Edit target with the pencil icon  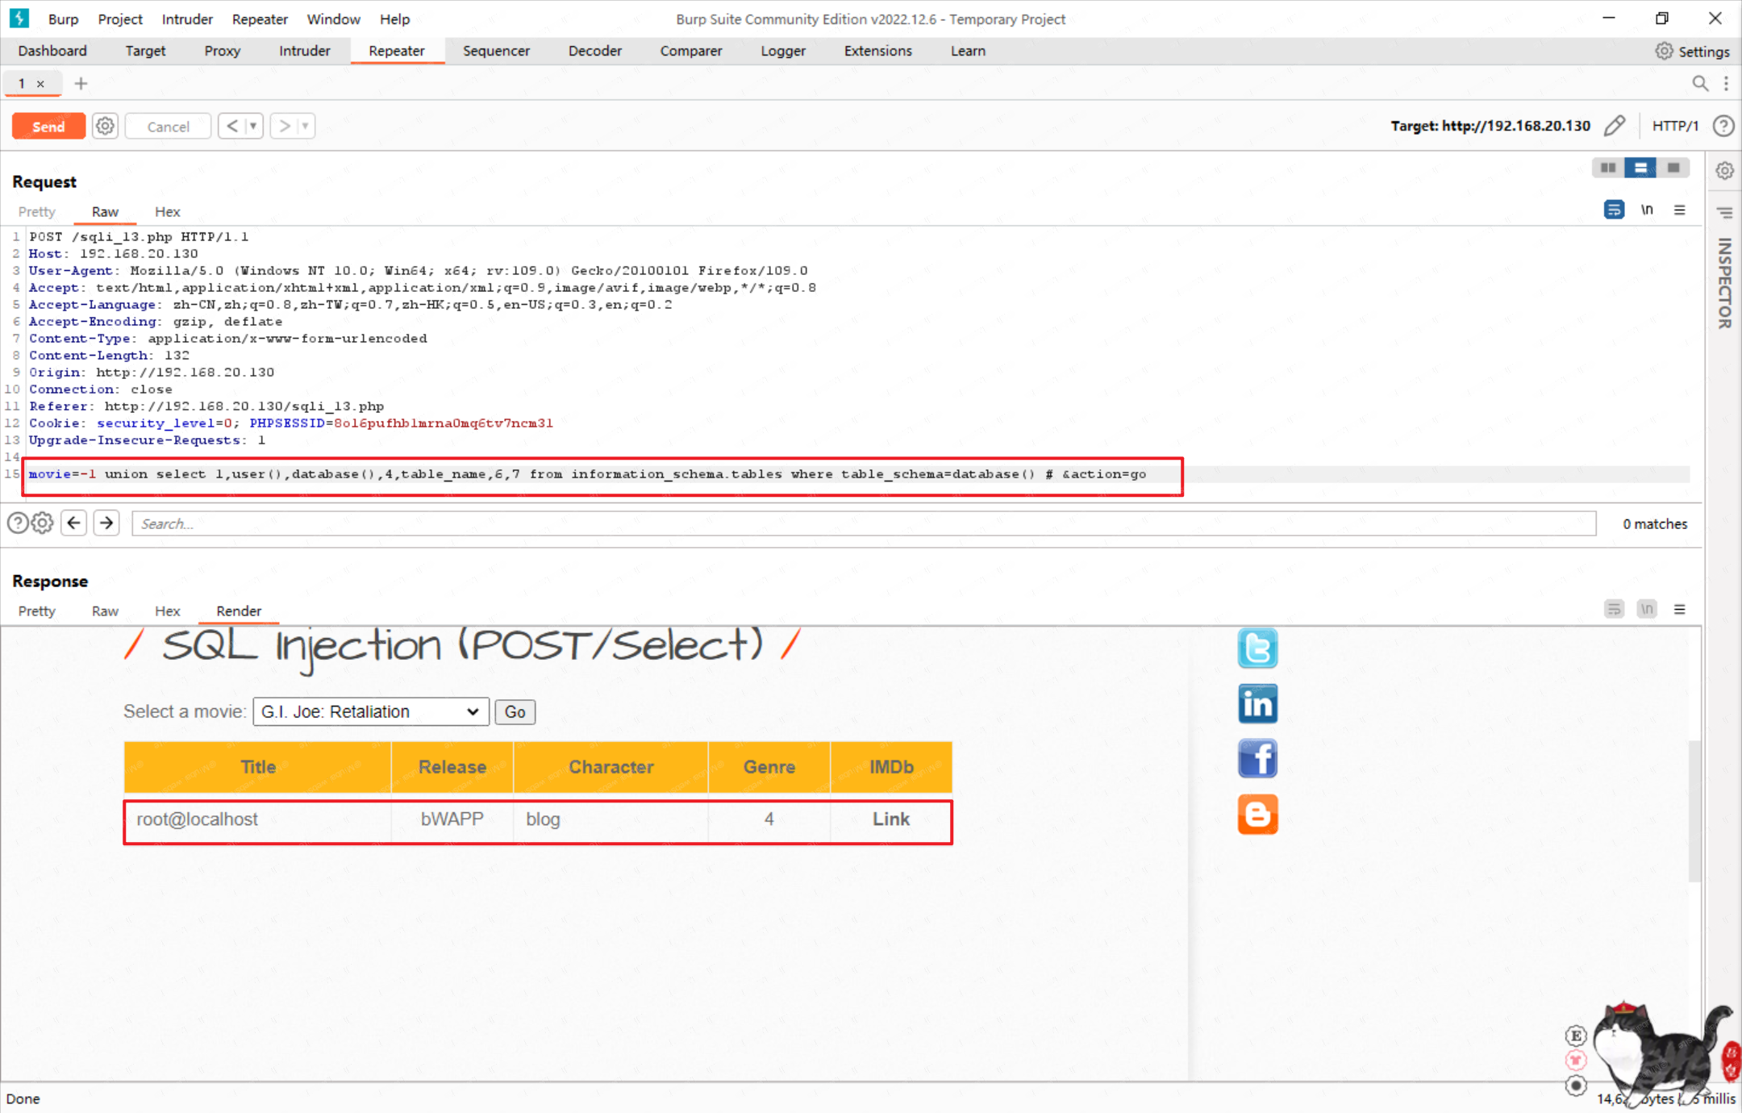pos(1615,126)
